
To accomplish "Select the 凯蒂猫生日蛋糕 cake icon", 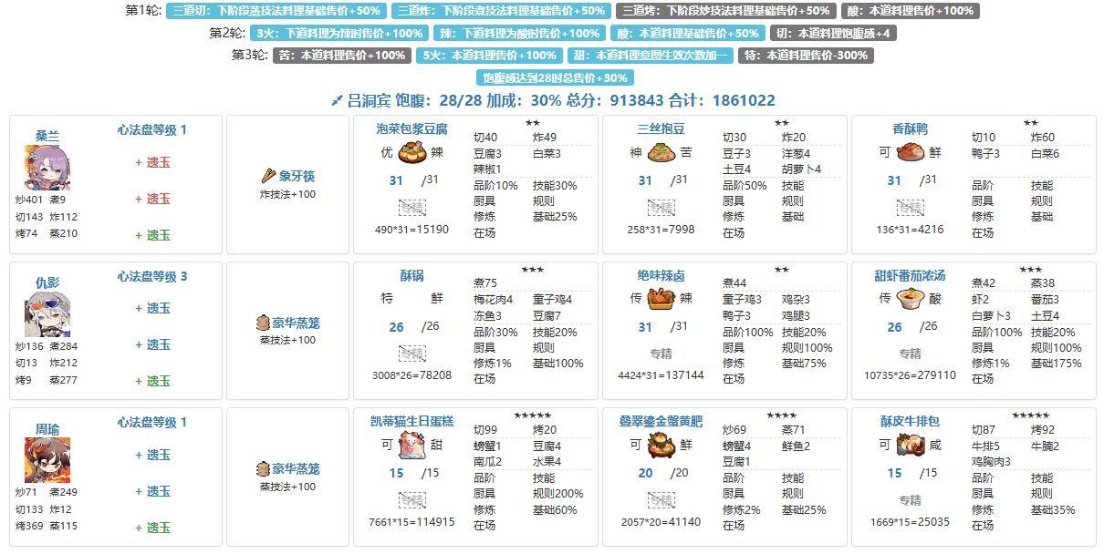I will click(412, 446).
